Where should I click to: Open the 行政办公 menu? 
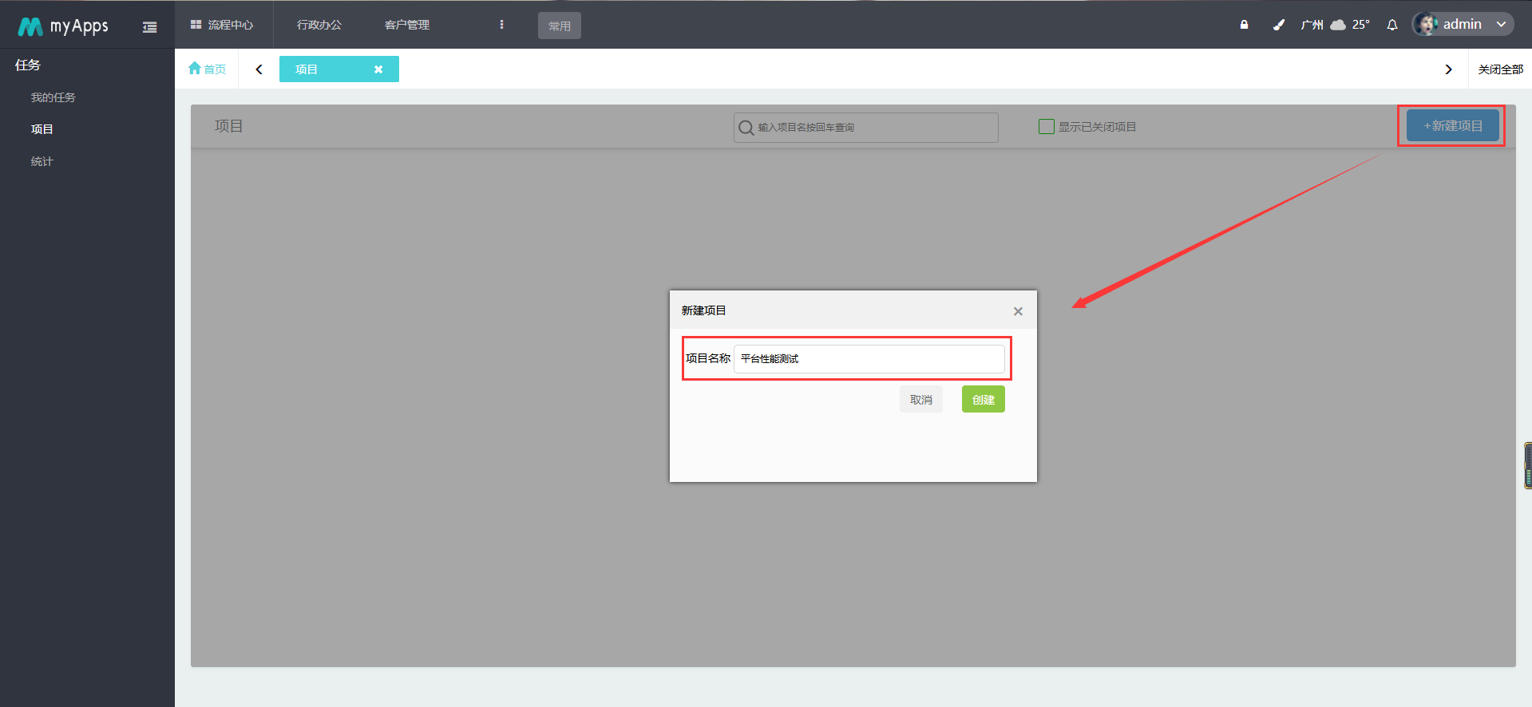click(x=319, y=25)
